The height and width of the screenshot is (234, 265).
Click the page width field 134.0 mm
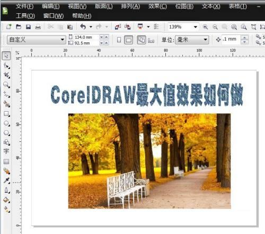coord(86,37)
